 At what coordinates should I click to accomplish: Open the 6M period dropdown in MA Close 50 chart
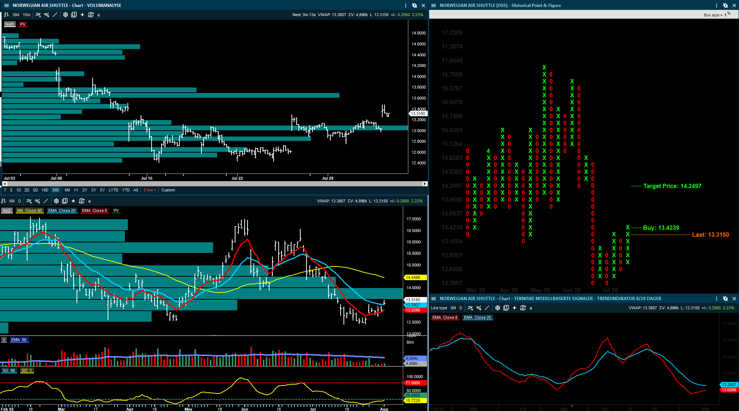tap(12, 201)
